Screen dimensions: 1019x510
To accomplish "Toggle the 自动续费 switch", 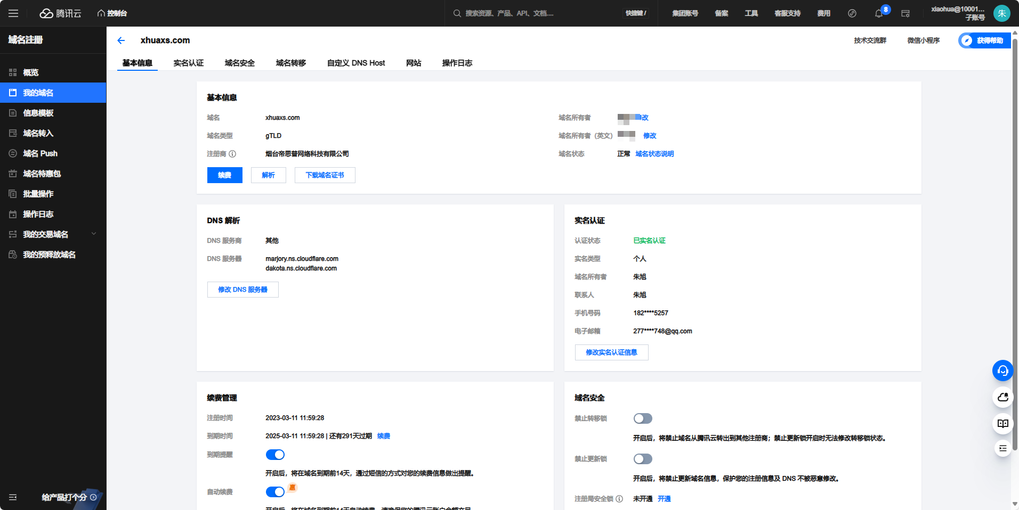I will pyautogui.click(x=275, y=492).
